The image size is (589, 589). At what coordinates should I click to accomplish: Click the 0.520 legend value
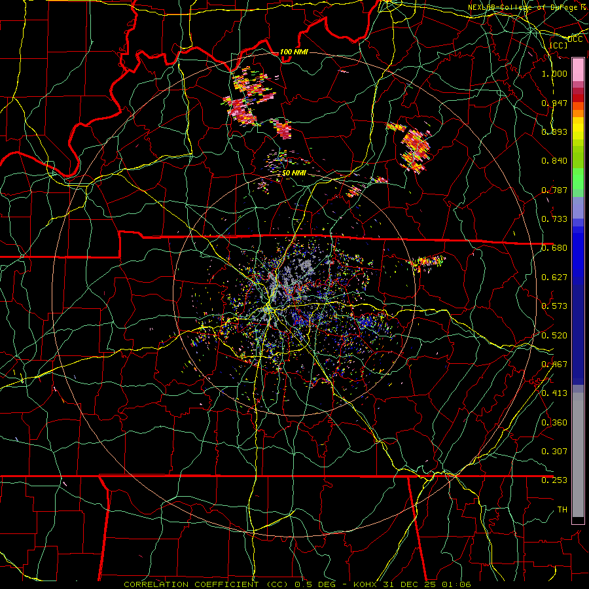[554, 336]
